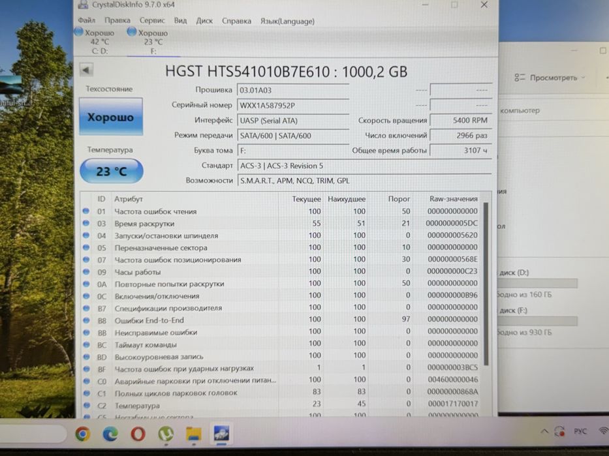Click the status dot for Спецификации производителя
This screenshot has height=456, width=609.
click(x=86, y=308)
